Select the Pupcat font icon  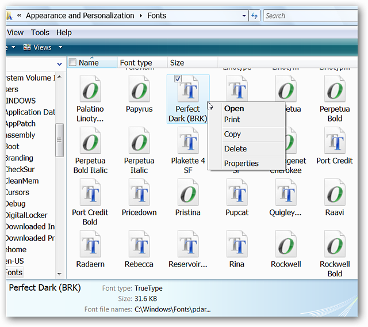pyautogui.click(x=237, y=192)
